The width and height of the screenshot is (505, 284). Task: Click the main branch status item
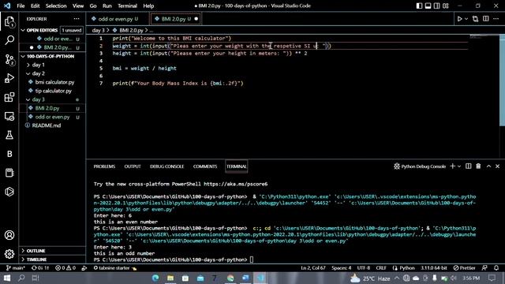[16, 268]
